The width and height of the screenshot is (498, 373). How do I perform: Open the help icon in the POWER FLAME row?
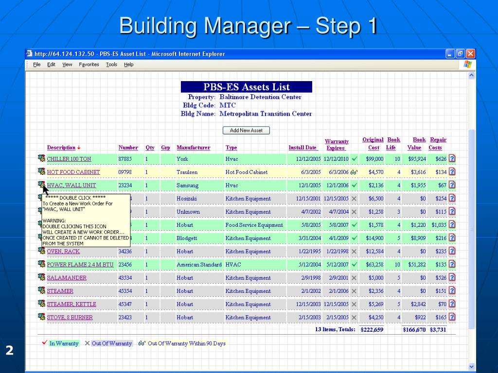coord(452,264)
